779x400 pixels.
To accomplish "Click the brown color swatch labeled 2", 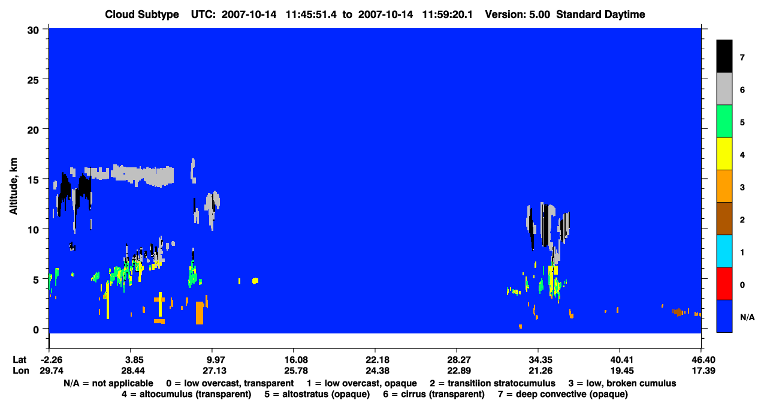I will (724, 218).
